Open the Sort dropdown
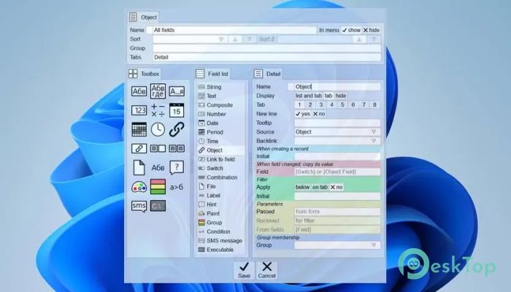 tap(221, 39)
